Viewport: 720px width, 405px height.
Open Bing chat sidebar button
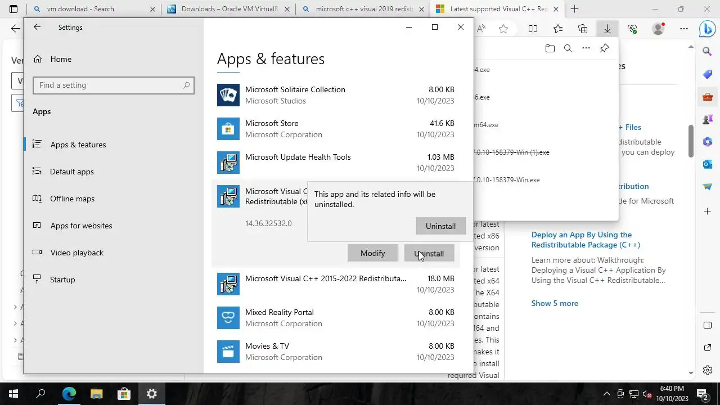(x=707, y=29)
